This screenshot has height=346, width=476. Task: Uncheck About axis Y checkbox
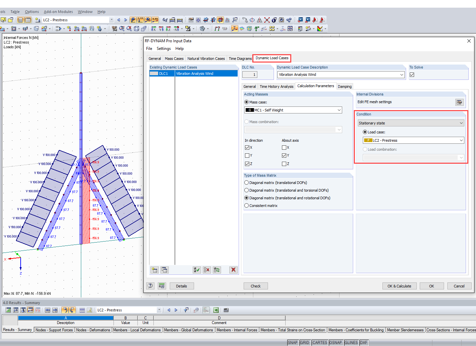284,155
